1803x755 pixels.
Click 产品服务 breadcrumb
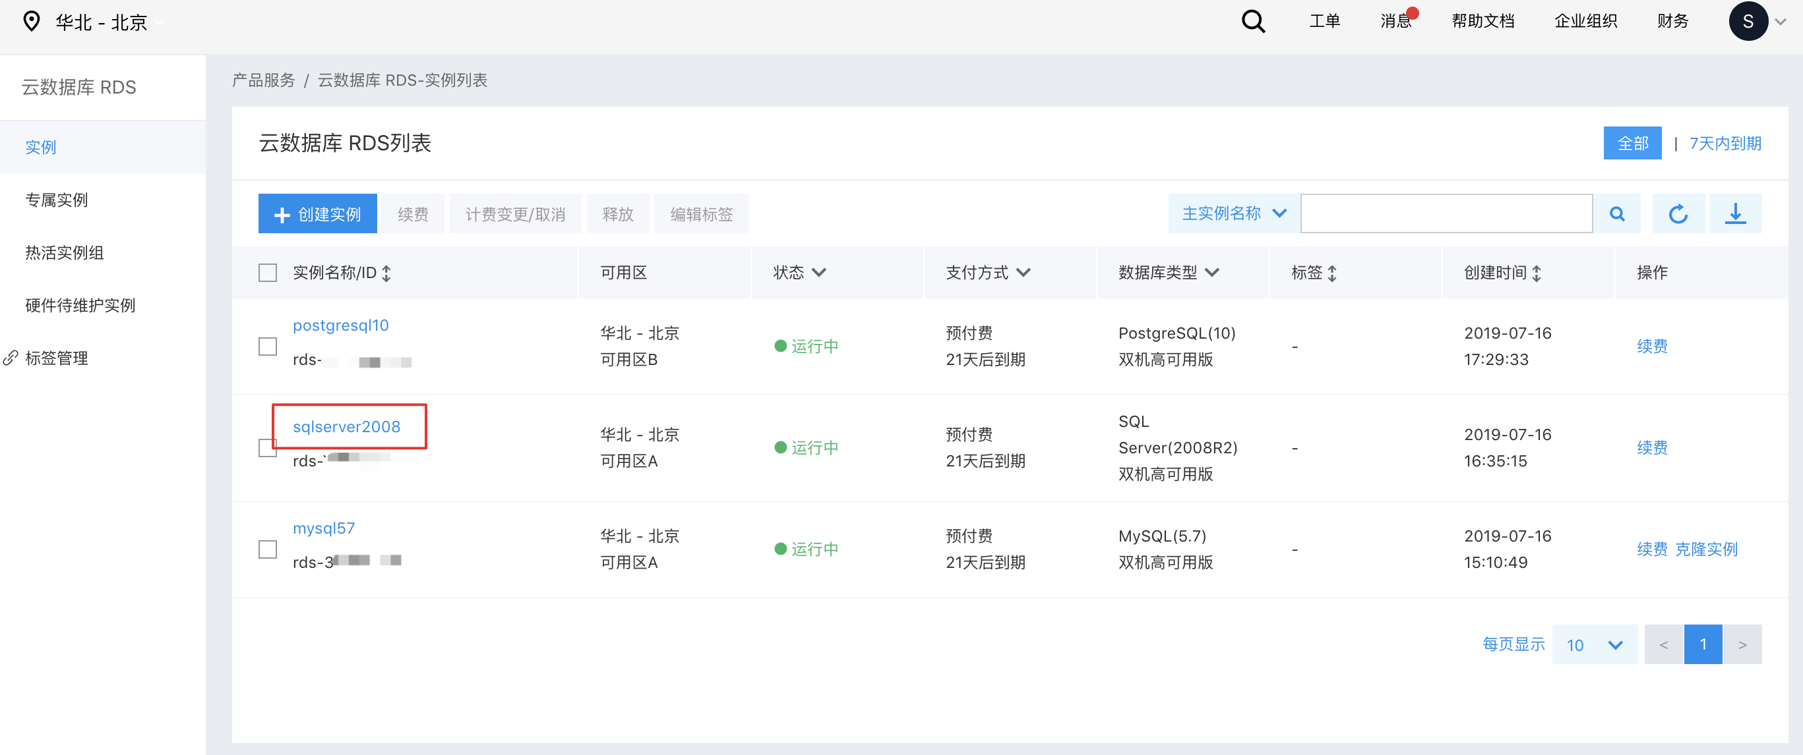264,80
